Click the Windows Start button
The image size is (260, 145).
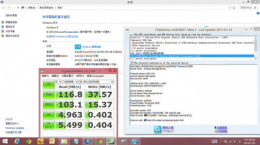[x=5, y=141]
